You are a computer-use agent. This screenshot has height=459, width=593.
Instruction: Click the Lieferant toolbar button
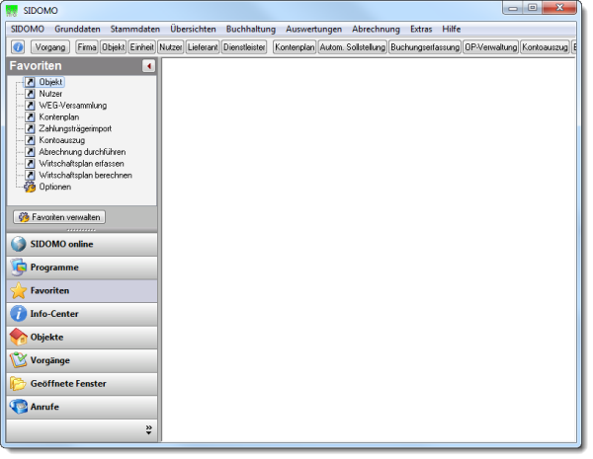click(x=203, y=47)
